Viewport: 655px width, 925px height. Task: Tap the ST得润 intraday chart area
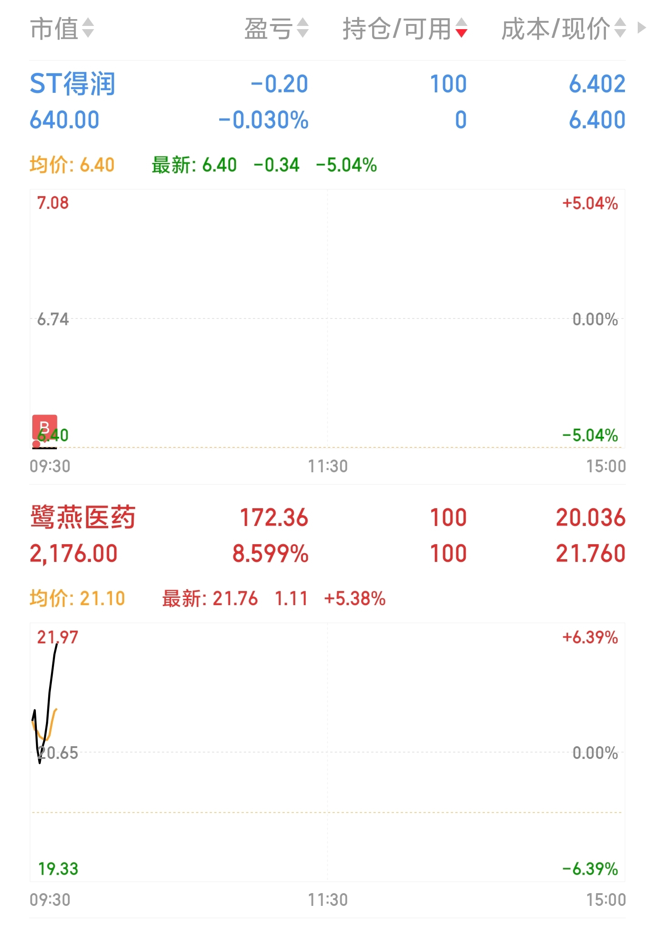[x=327, y=318]
